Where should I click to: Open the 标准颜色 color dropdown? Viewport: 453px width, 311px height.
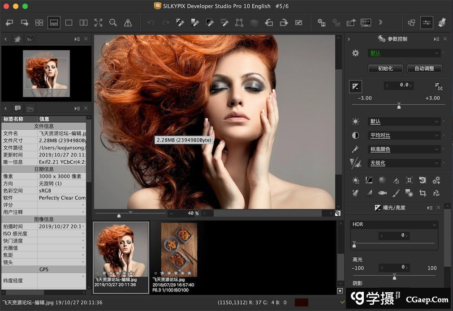click(x=404, y=149)
